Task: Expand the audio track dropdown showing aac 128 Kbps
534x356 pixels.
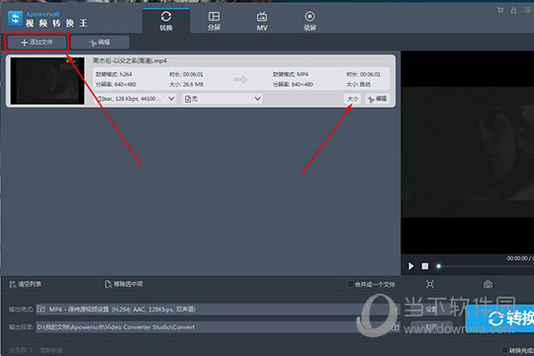Action: coord(135,99)
